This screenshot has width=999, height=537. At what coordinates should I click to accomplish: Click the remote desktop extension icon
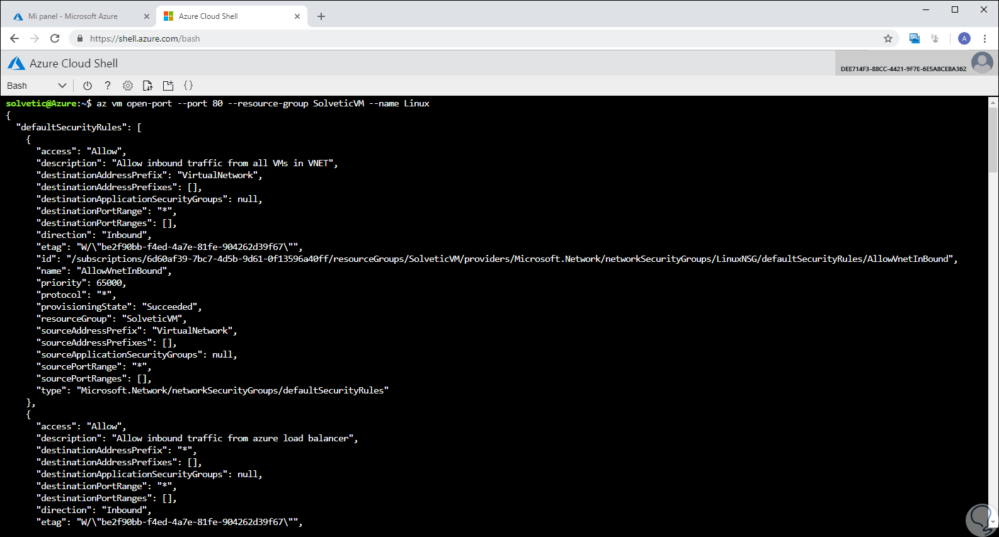click(915, 38)
